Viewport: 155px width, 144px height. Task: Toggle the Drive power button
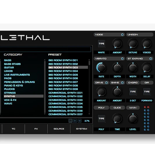coord(106,83)
